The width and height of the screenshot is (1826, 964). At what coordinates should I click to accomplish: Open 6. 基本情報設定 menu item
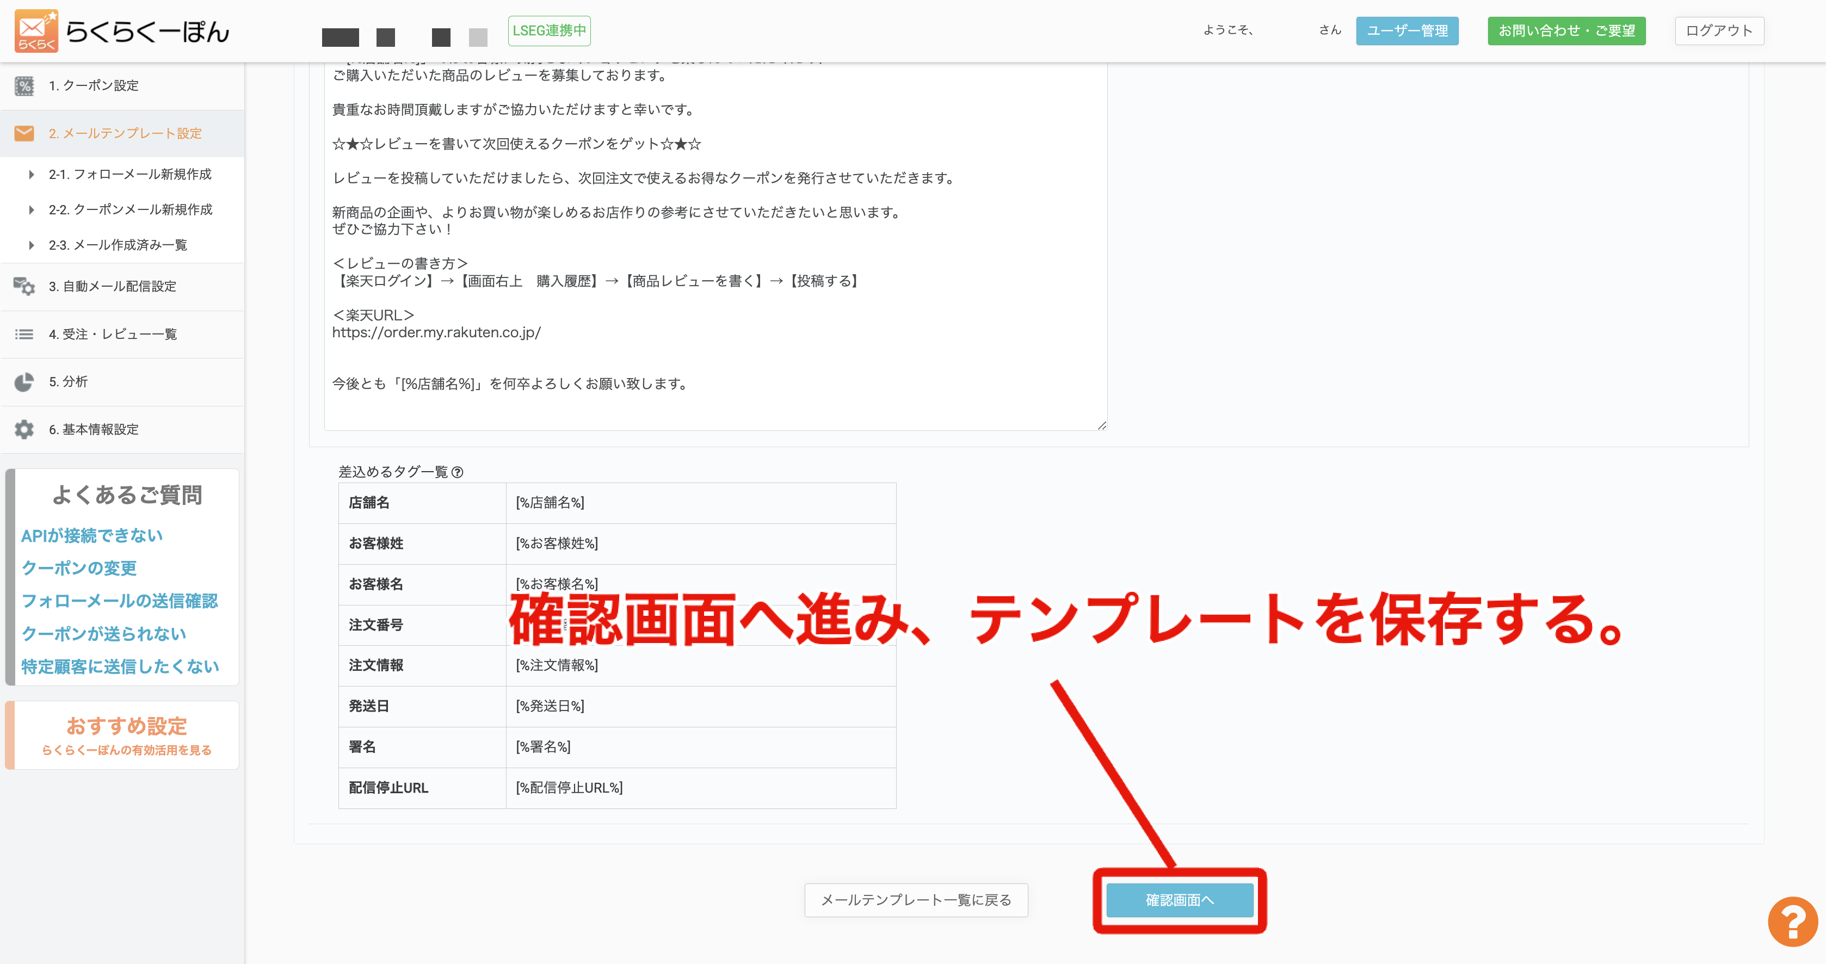tap(122, 430)
